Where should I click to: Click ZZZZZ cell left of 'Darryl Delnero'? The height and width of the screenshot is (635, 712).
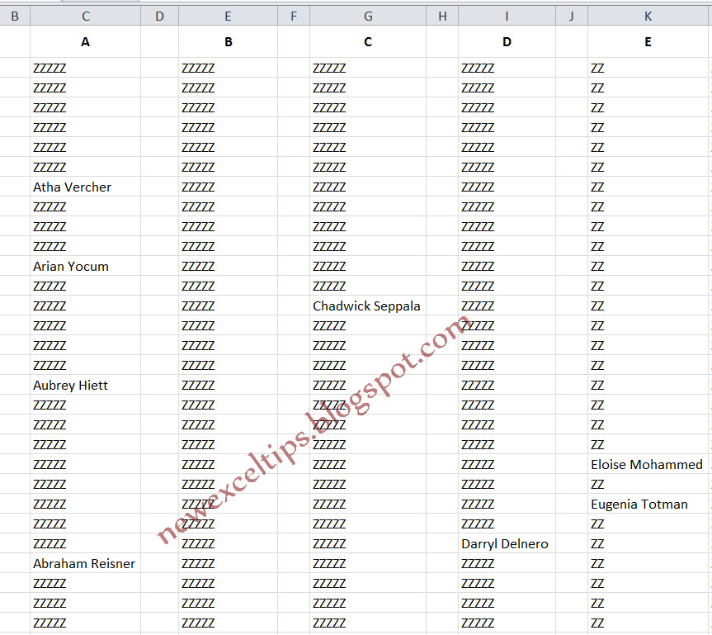(368, 543)
